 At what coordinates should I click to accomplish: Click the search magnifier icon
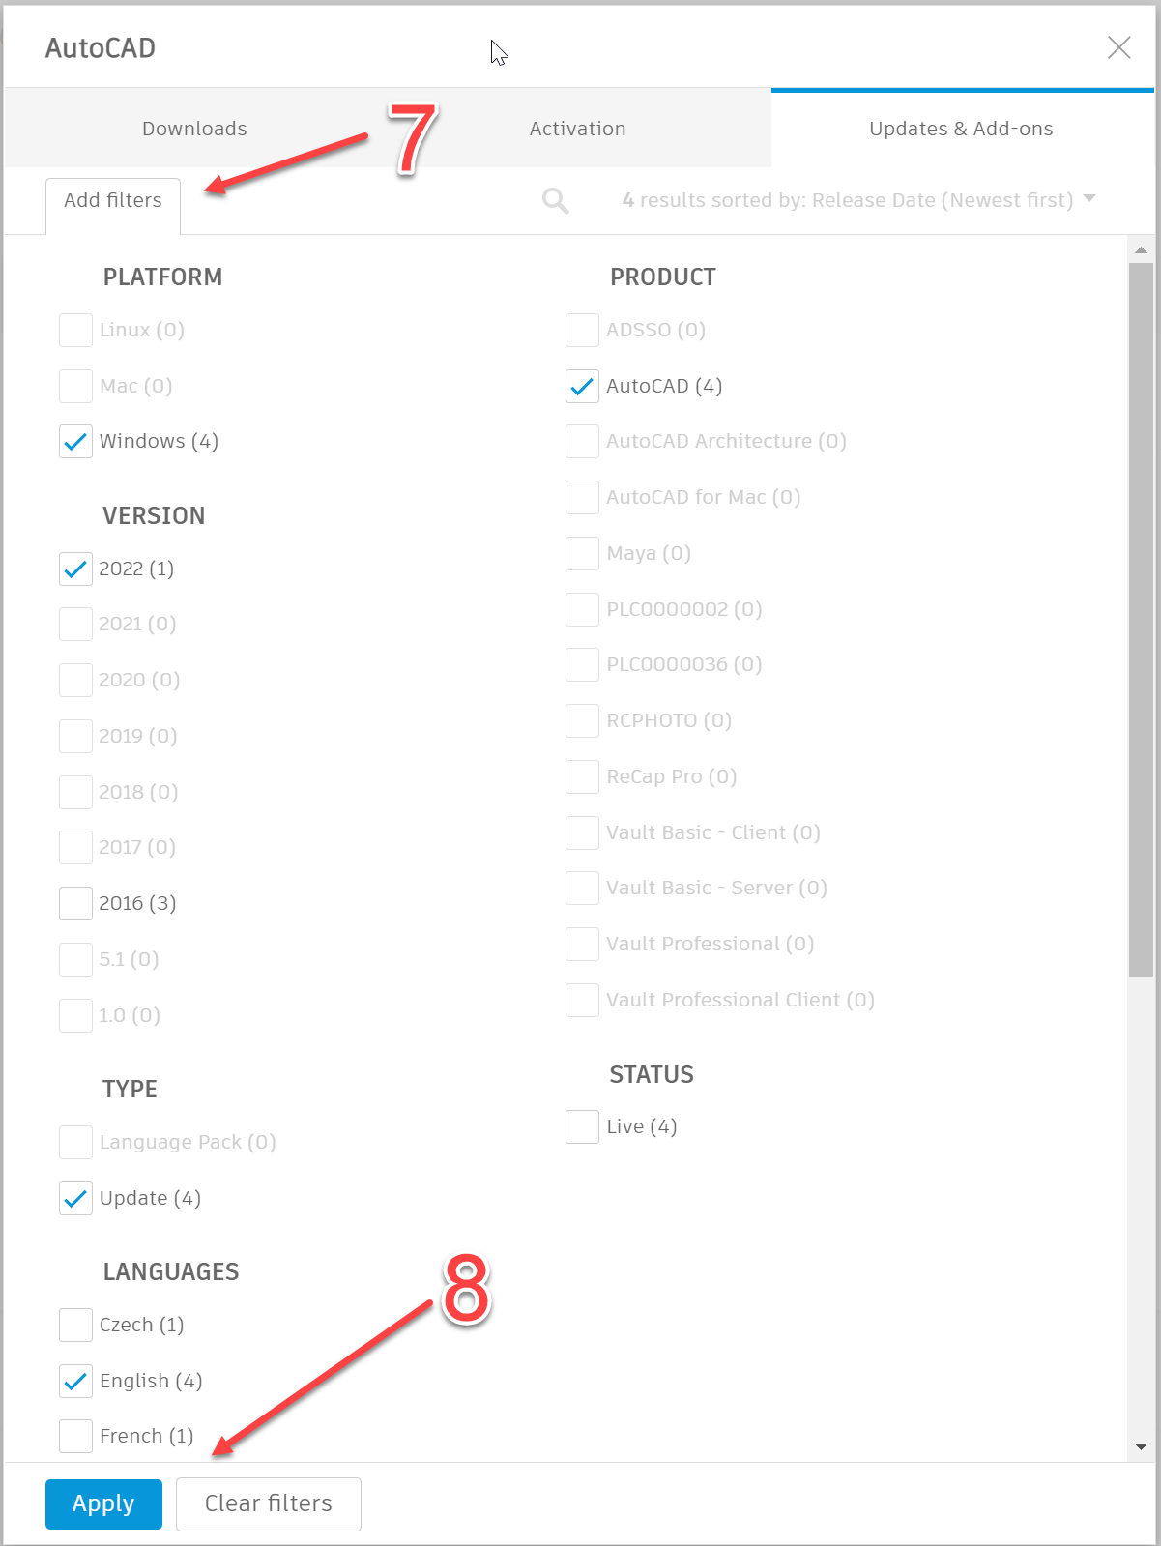pos(555,201)
